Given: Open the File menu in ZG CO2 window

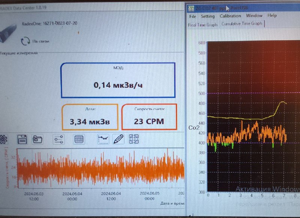Looking at the screenshot, I should click(x=193, y=17).
